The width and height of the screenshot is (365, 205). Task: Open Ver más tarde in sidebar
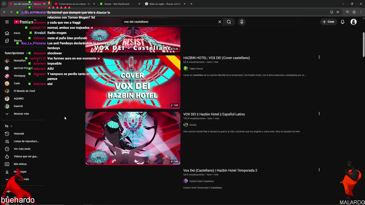[22, 149]
